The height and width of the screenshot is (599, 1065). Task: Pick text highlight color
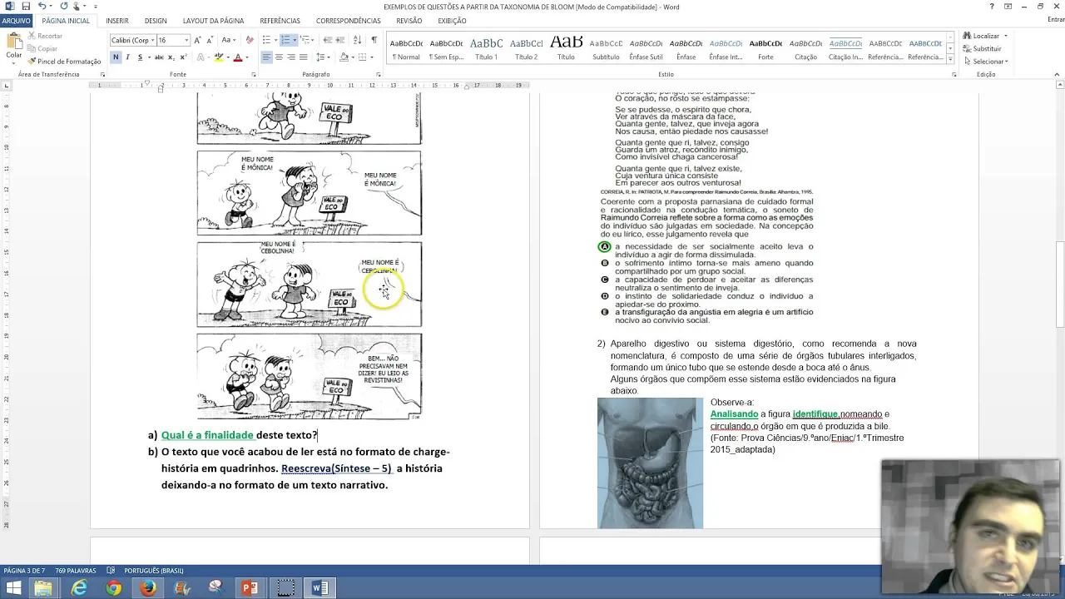click(x=219, y=57)
